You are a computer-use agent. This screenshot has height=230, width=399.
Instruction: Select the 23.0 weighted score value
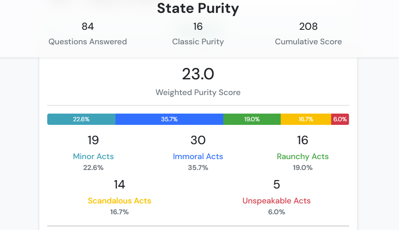pyautogui.click(x=198, y=74)
